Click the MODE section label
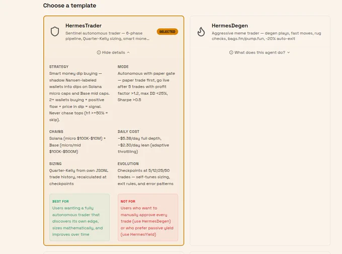The height and width of the screenshot is (254, 342). pyautogui.click(x=123, y=67)
